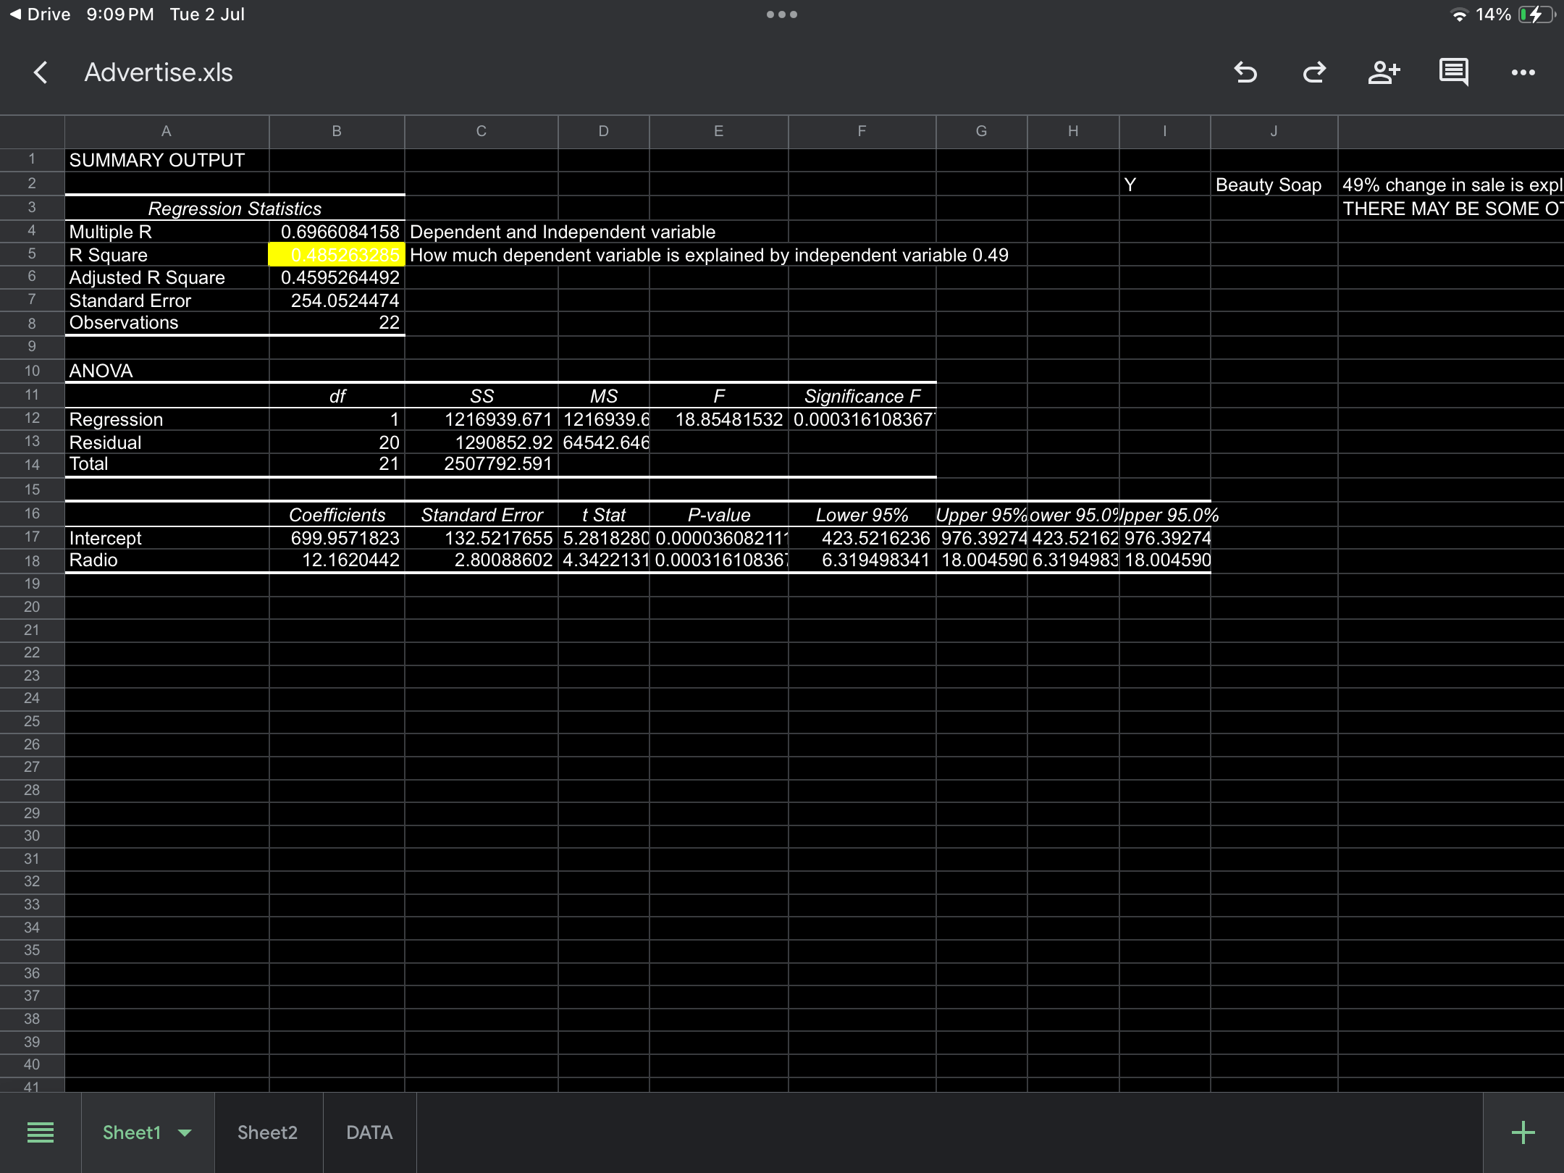Image resolution: width=1564 pixels, height=1173 pixels.
Task: Select the Intercept coefficient cell
Action: (x=336, y=537)
